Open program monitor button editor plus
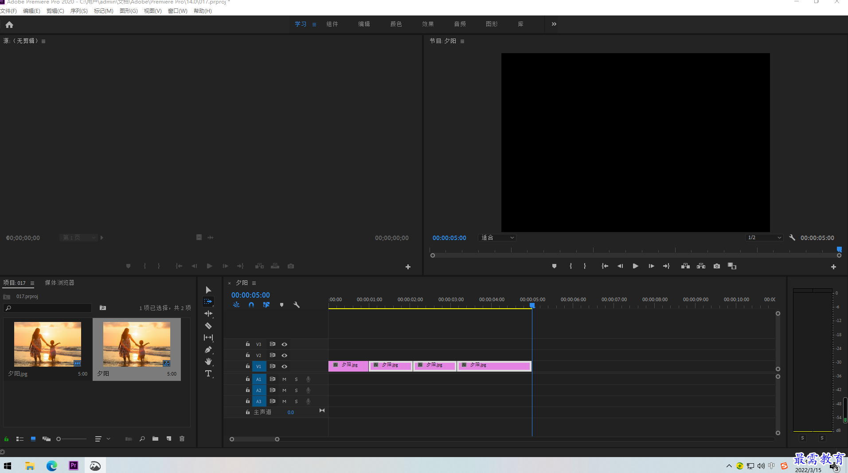Screen dimensions: 848x473 (833, 267)
